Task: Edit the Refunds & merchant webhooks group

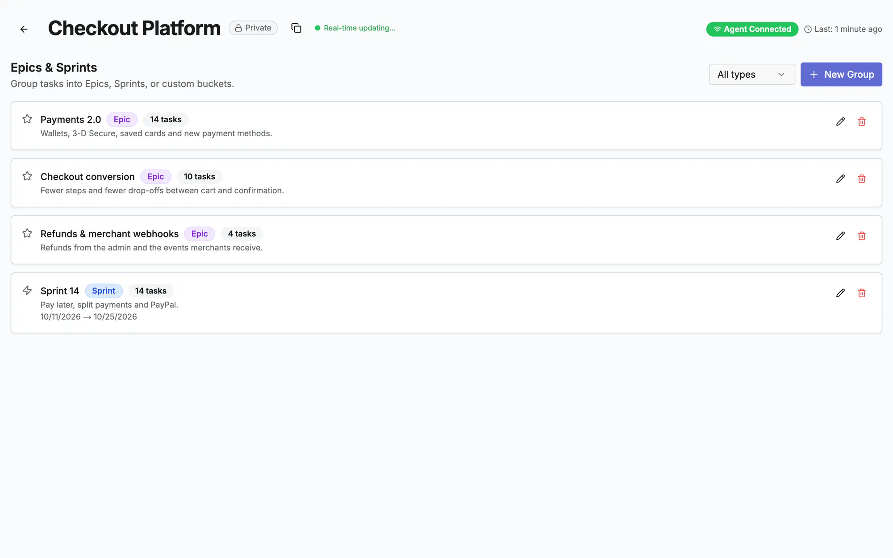Action: 840,236
